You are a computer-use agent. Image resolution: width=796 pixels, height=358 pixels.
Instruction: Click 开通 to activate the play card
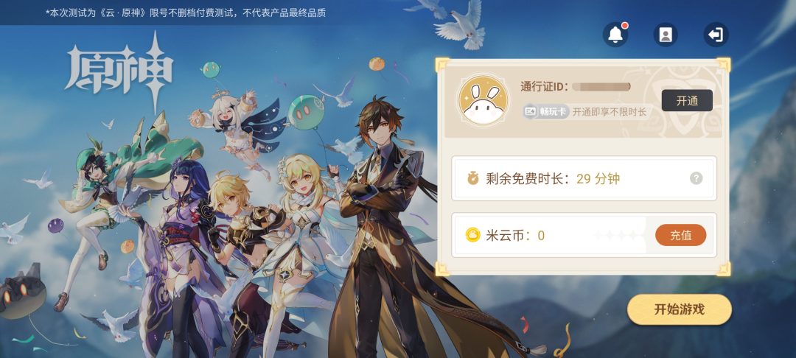point(687,100)
